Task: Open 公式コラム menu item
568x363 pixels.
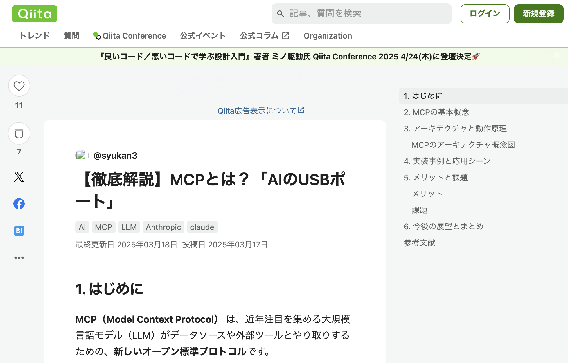Action: (265, 36)
